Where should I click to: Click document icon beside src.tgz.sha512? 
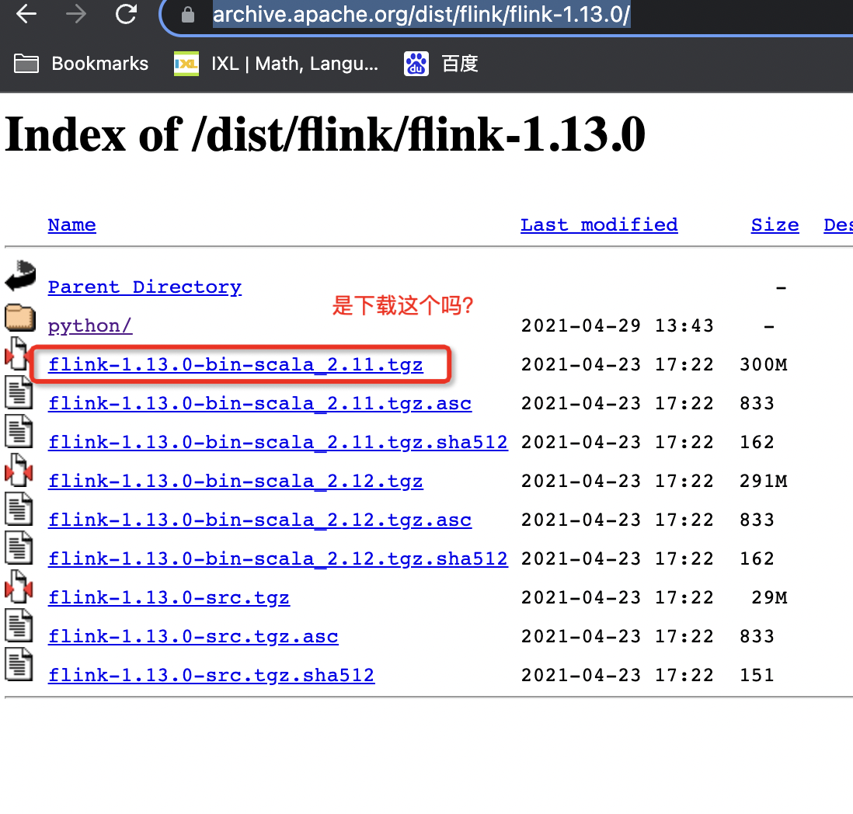(19, 664)
